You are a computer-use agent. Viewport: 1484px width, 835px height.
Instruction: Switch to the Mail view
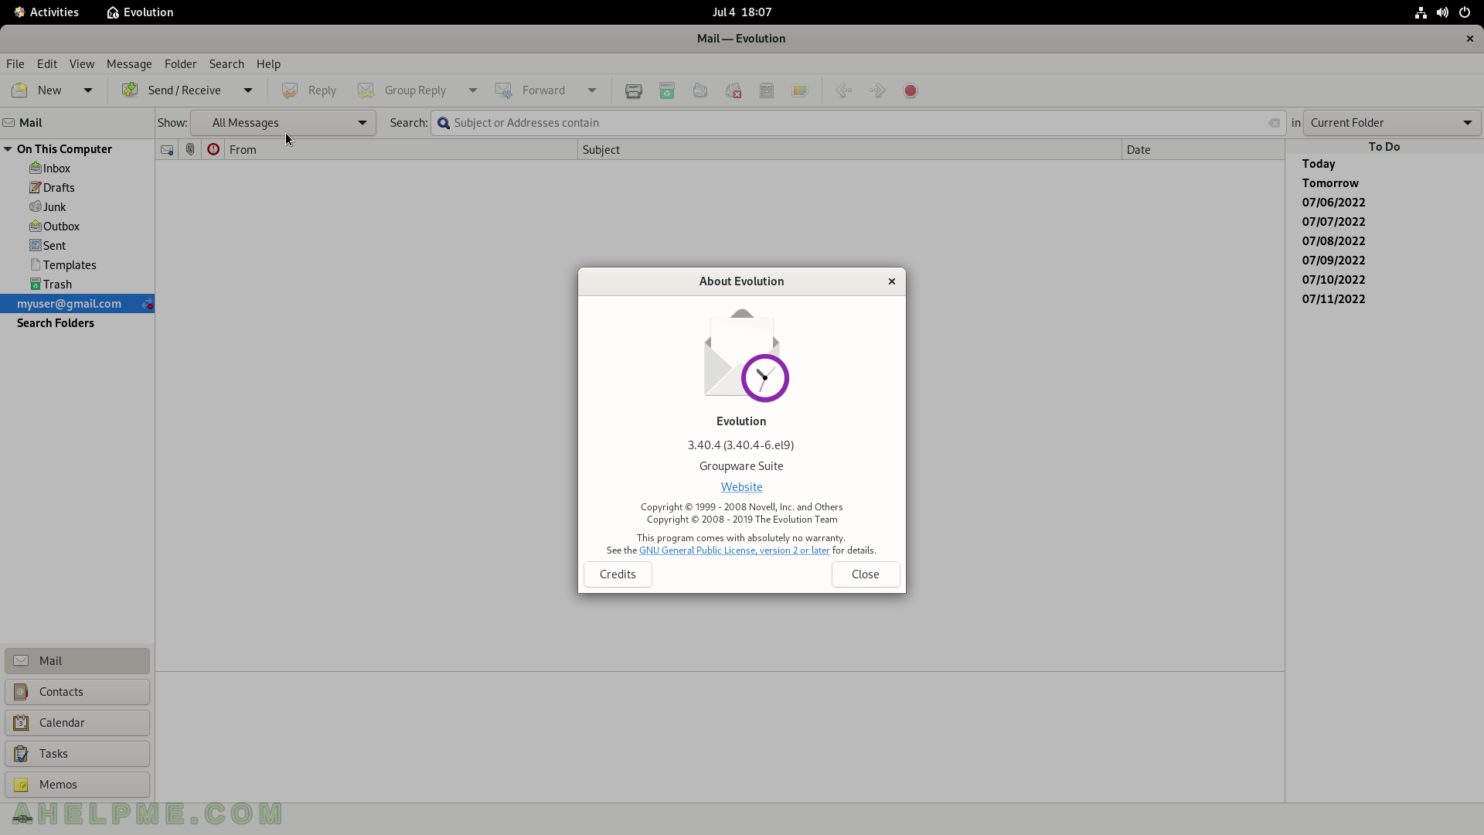pyautogui.click(x=77, y=661)
